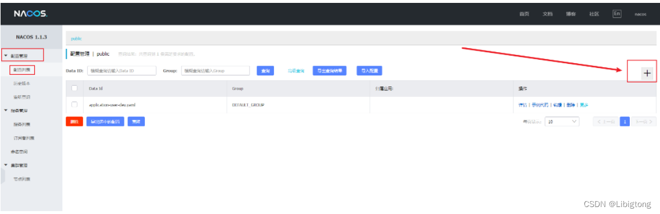This screenshot has width=660, height=214.
Task: Go to pagination page 1
Action: click(x=625, y=122)
